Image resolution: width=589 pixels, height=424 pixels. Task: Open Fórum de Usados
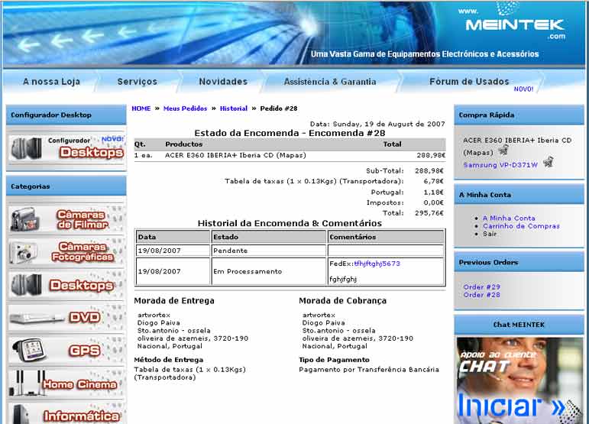click(x=469, y=82)
